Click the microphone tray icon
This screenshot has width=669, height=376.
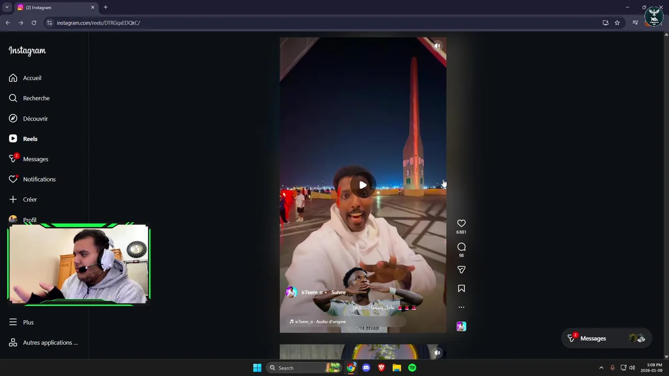pyautogui.click(x=612, y=368)
